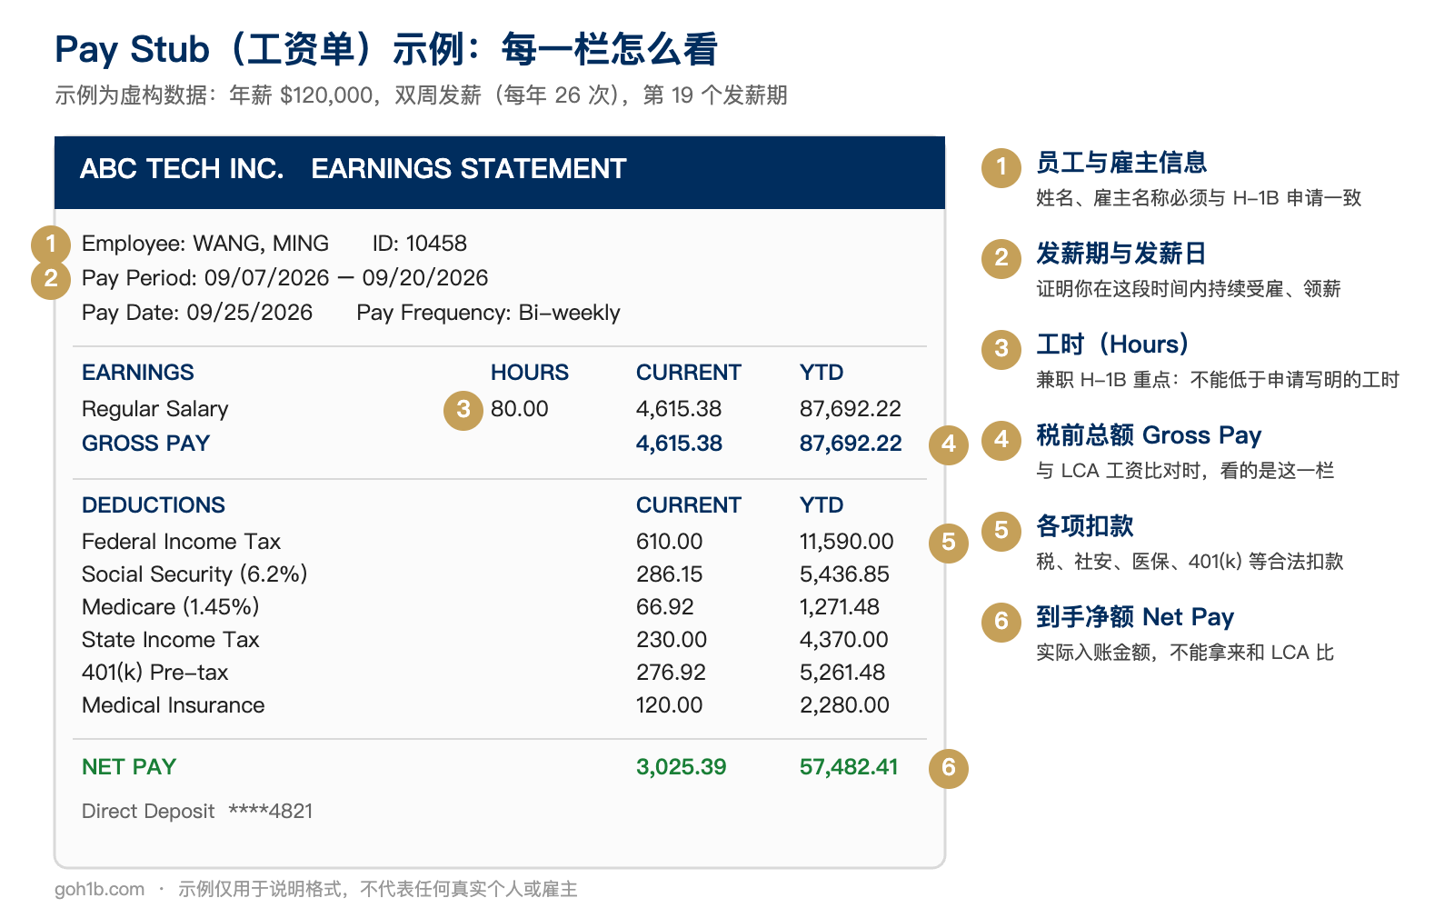Click Medical Insurance YTD value 2,280.00

pos(844,705)
